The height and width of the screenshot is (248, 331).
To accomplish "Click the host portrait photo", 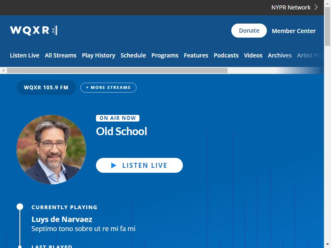I will pos(51,150).
